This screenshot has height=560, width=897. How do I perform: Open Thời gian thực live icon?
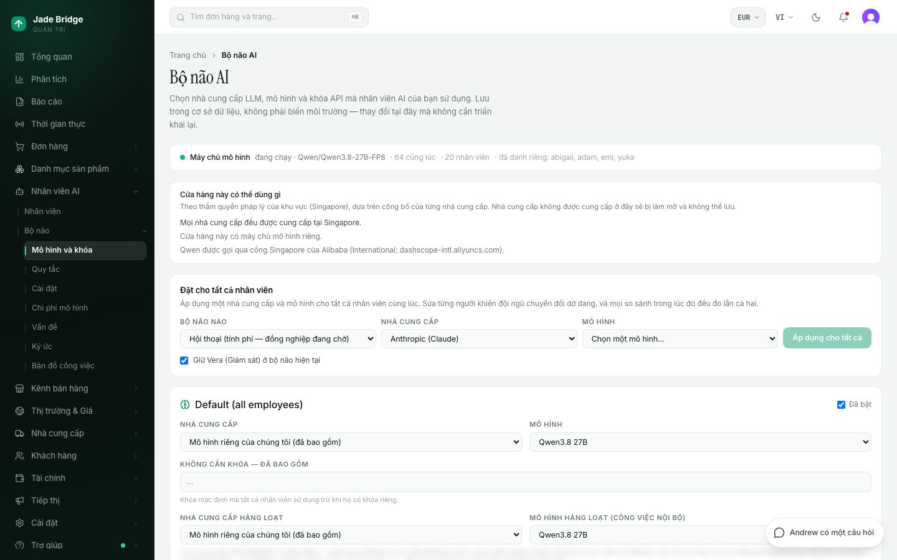19,124
